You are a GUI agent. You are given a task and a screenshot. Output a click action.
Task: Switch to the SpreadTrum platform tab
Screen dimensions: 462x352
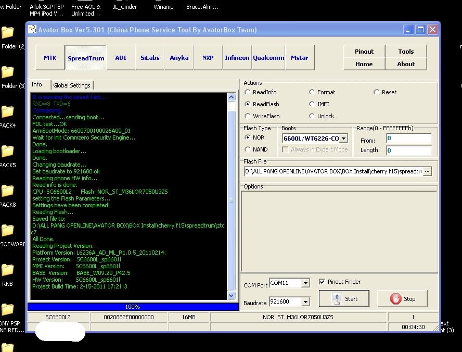86,58
